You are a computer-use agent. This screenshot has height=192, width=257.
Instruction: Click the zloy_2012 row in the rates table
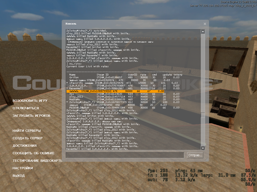[124, 97]
